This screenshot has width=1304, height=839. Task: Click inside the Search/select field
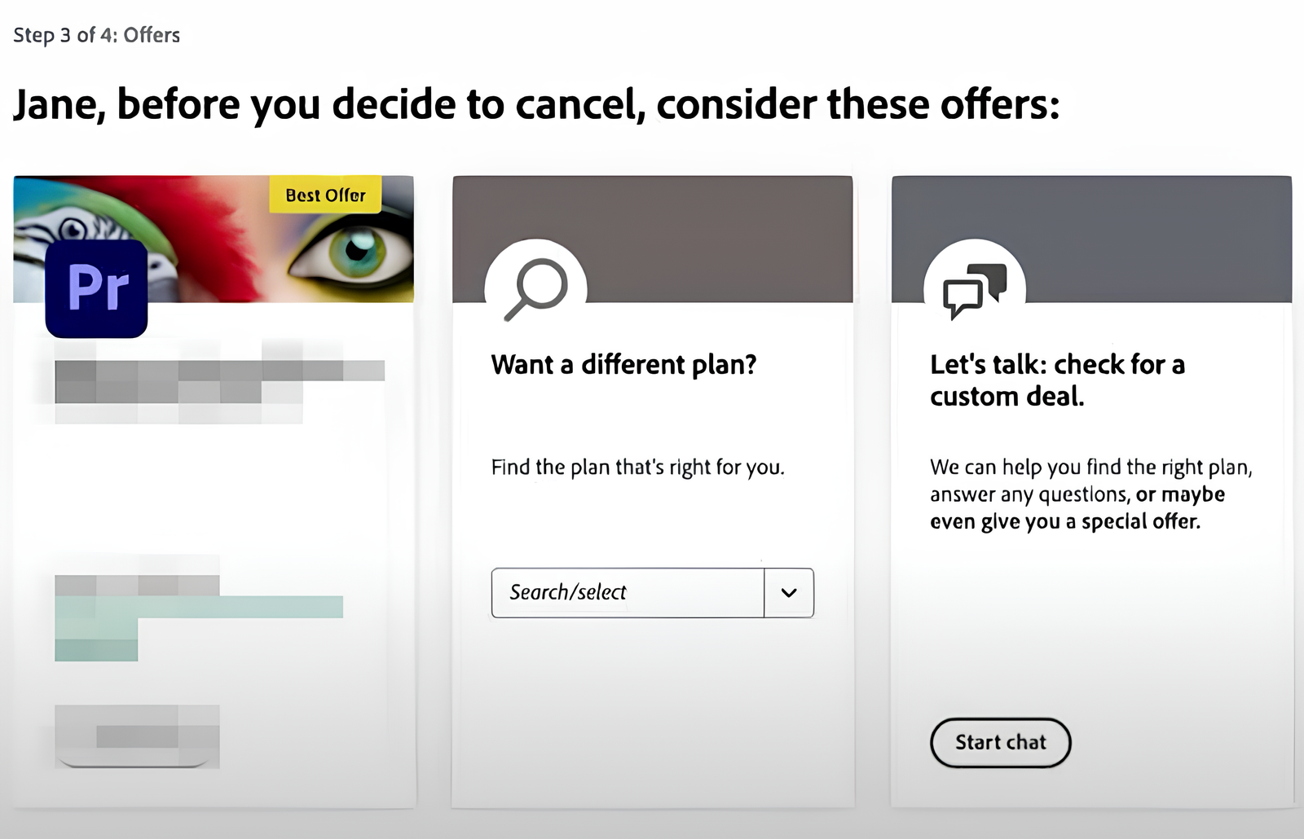(628, 593)
